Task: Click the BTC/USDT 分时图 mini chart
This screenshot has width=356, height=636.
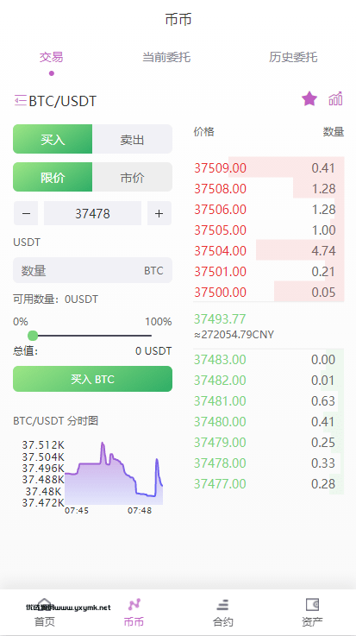Action: click(x=93, y=473)
